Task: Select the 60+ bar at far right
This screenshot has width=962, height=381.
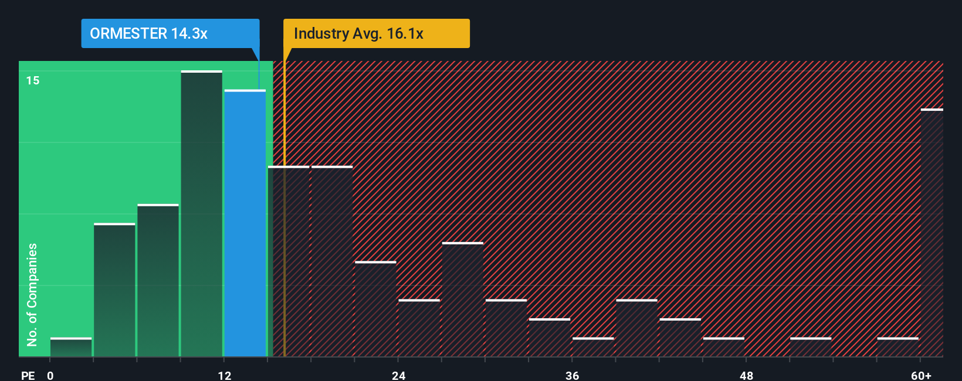Action: 932,233
